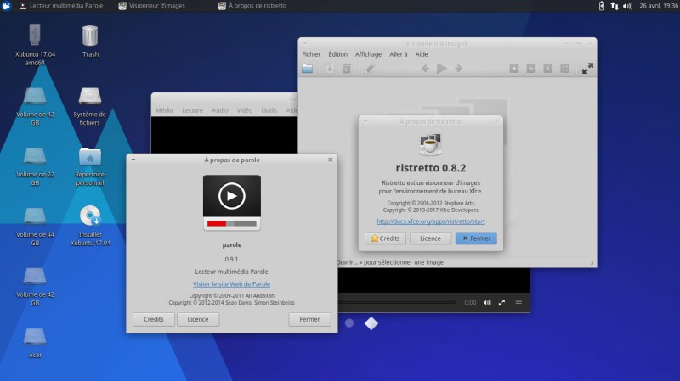Screen dimensions: 680x381
Task: Click Licence in the parole about dialog
Action: [198, 319]
